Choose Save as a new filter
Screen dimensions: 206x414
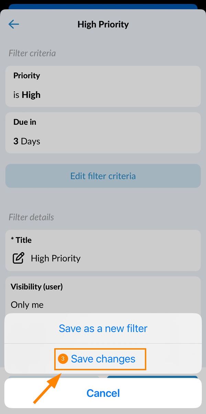click(103, 328)
